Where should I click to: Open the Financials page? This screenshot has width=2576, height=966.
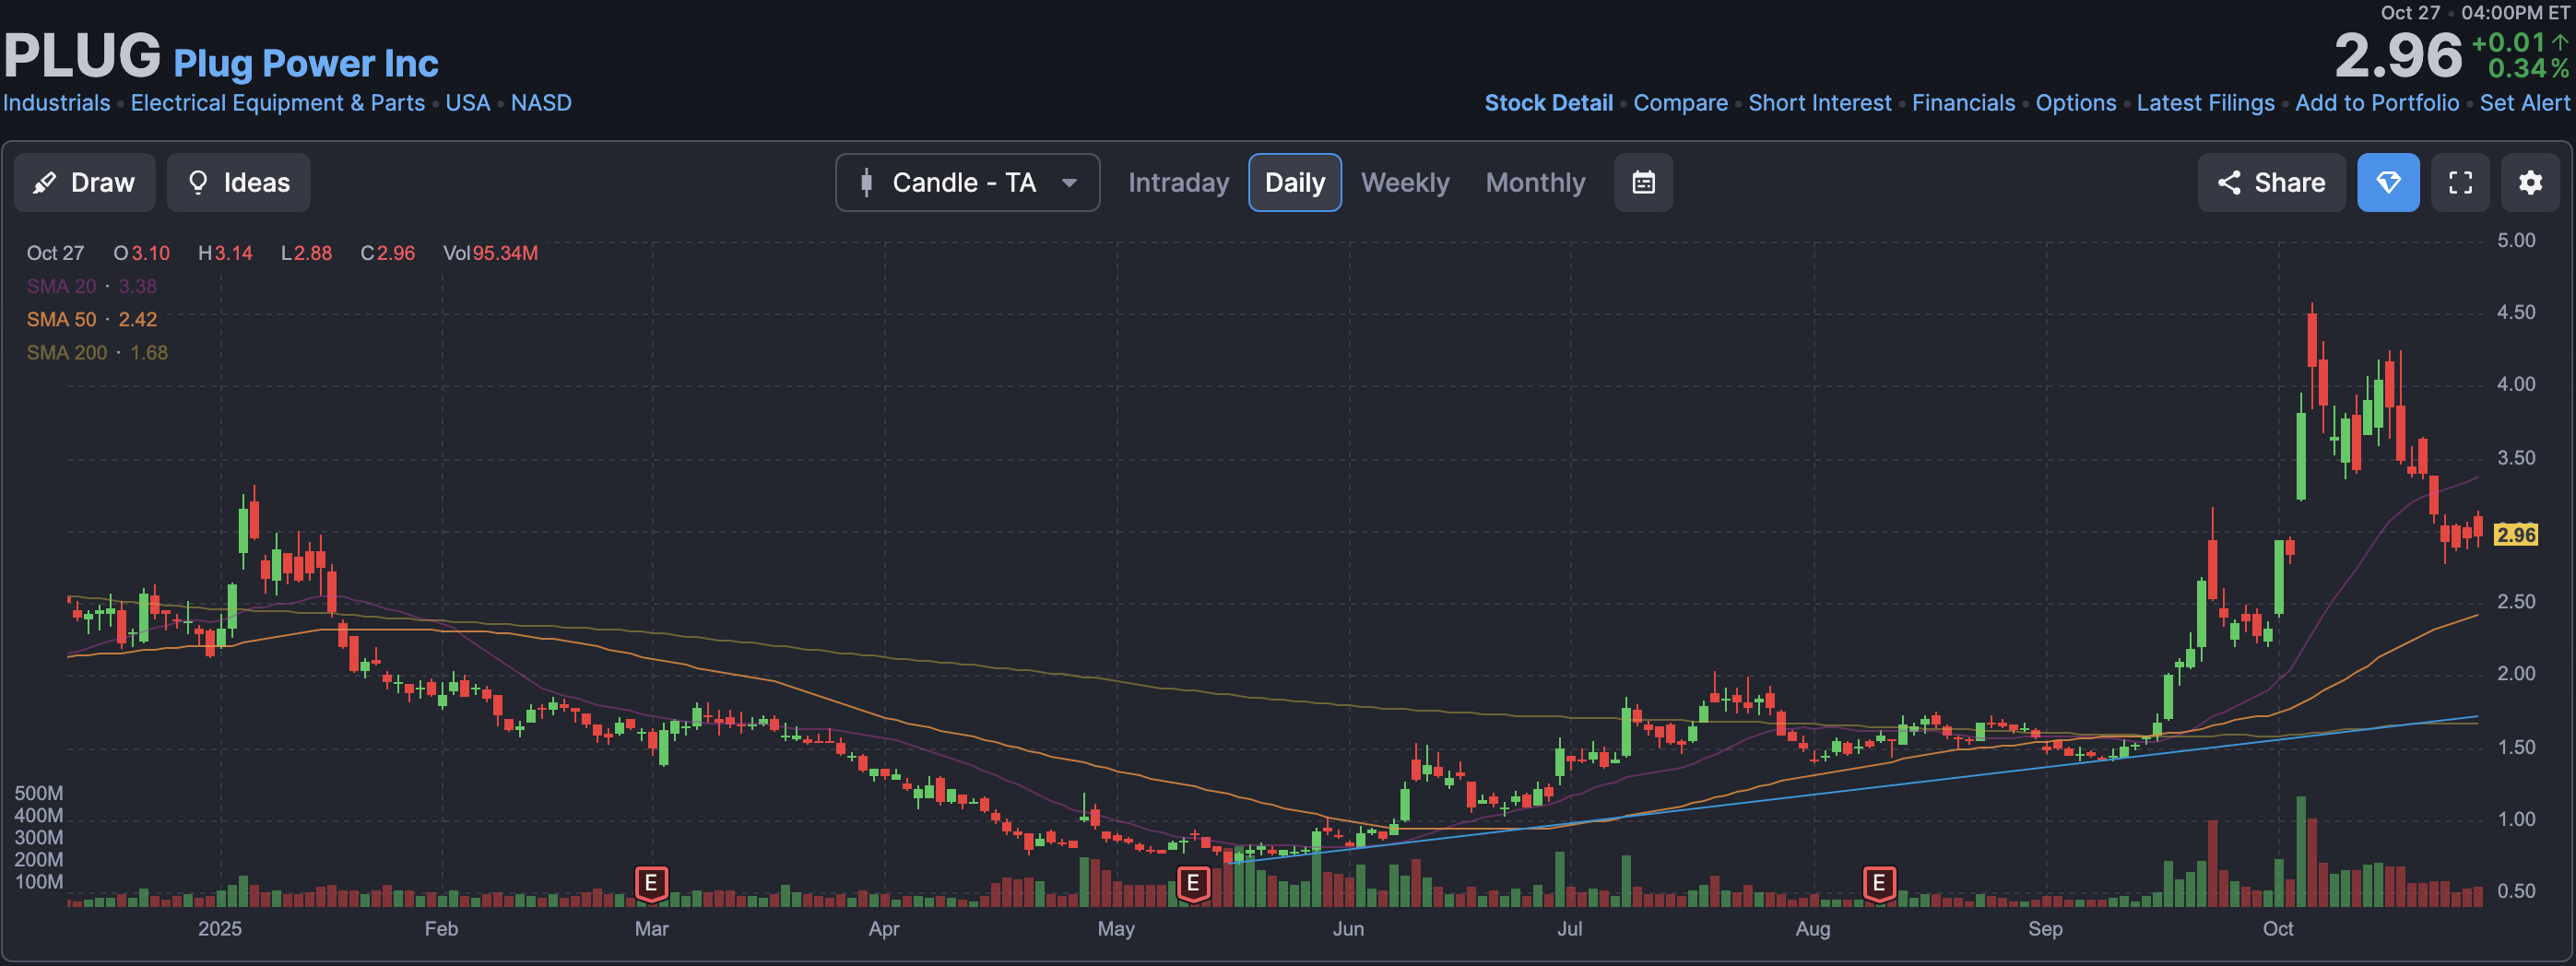(1963, 103)
